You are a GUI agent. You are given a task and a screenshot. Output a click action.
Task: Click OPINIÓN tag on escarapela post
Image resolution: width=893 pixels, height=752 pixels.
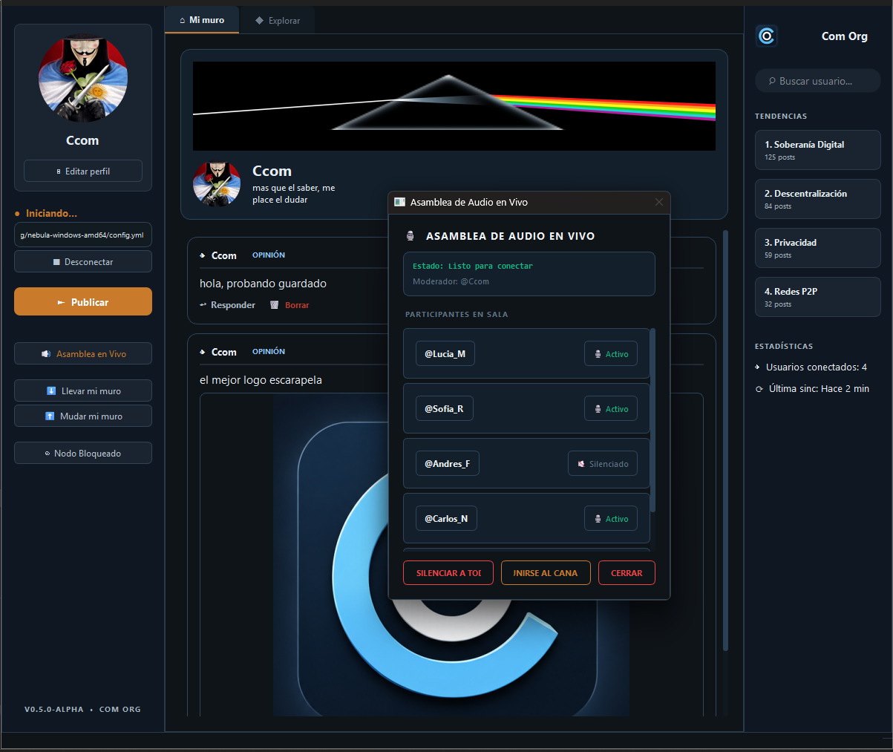(269, 352)
